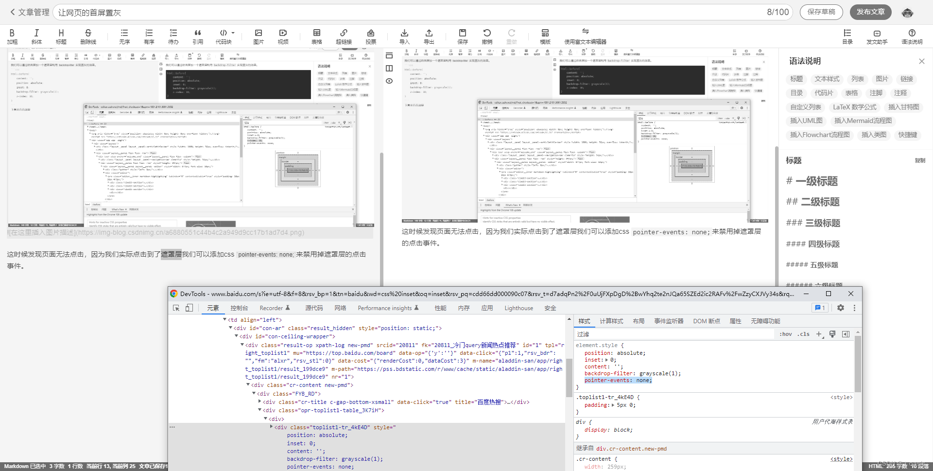This screenshot has height=471, width=933.
Task: Click the 保存草稿 button
Action: 821,12
